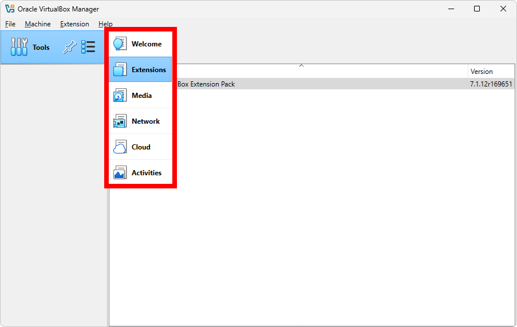Viewport: 517px width, 327px height.
Task: Click the pin icon next to Tools
Action: point(69,47)
